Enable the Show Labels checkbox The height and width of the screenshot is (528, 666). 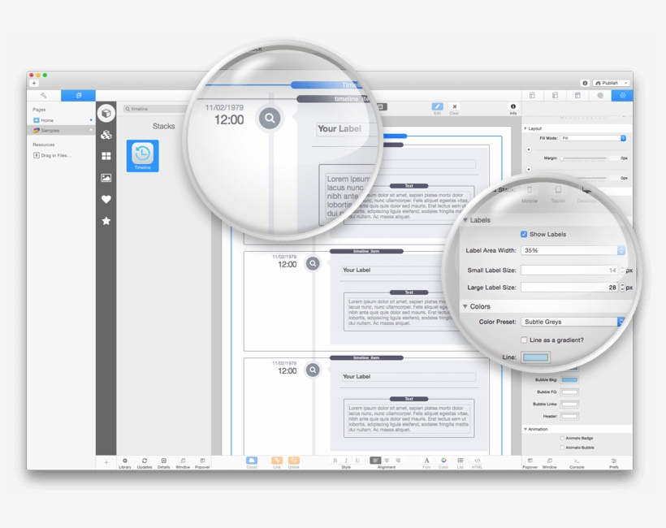tap(524, 233)
